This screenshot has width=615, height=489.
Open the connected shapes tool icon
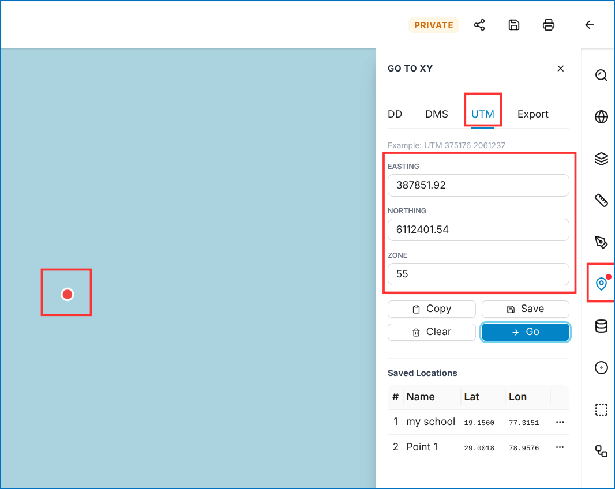601,451
